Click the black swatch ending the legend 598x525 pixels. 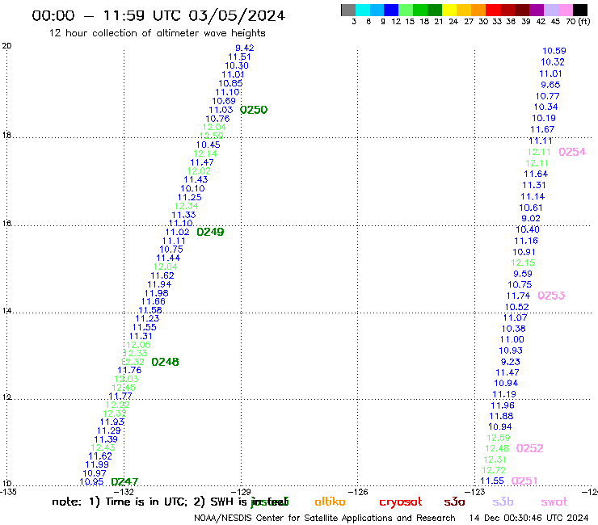(579, 10)
